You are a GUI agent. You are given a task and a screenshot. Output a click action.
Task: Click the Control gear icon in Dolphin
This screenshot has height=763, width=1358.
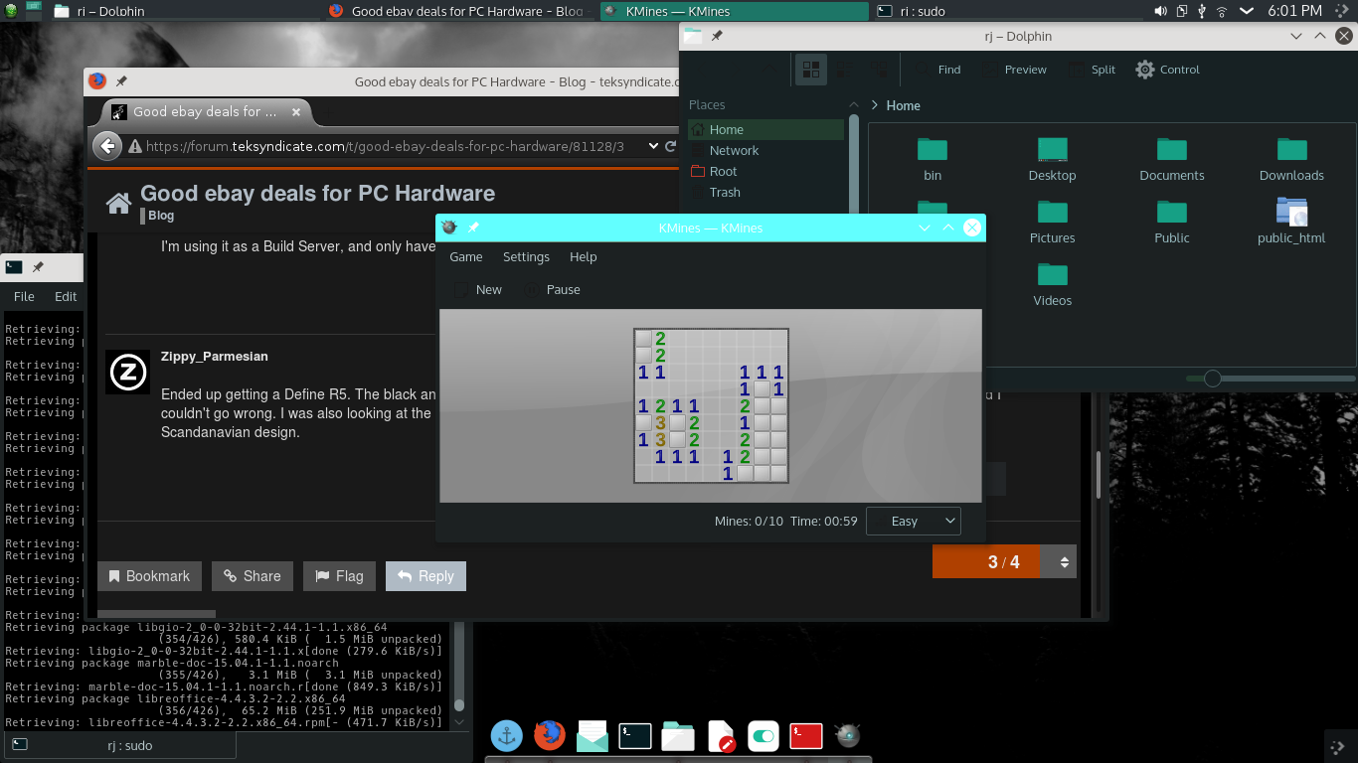click(x=1145, y=70)
